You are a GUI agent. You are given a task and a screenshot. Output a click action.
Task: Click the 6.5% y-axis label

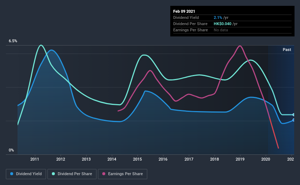coord(13,41)
